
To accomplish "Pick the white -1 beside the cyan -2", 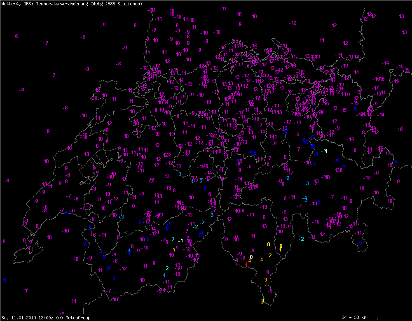I will (x=180, y=240).
